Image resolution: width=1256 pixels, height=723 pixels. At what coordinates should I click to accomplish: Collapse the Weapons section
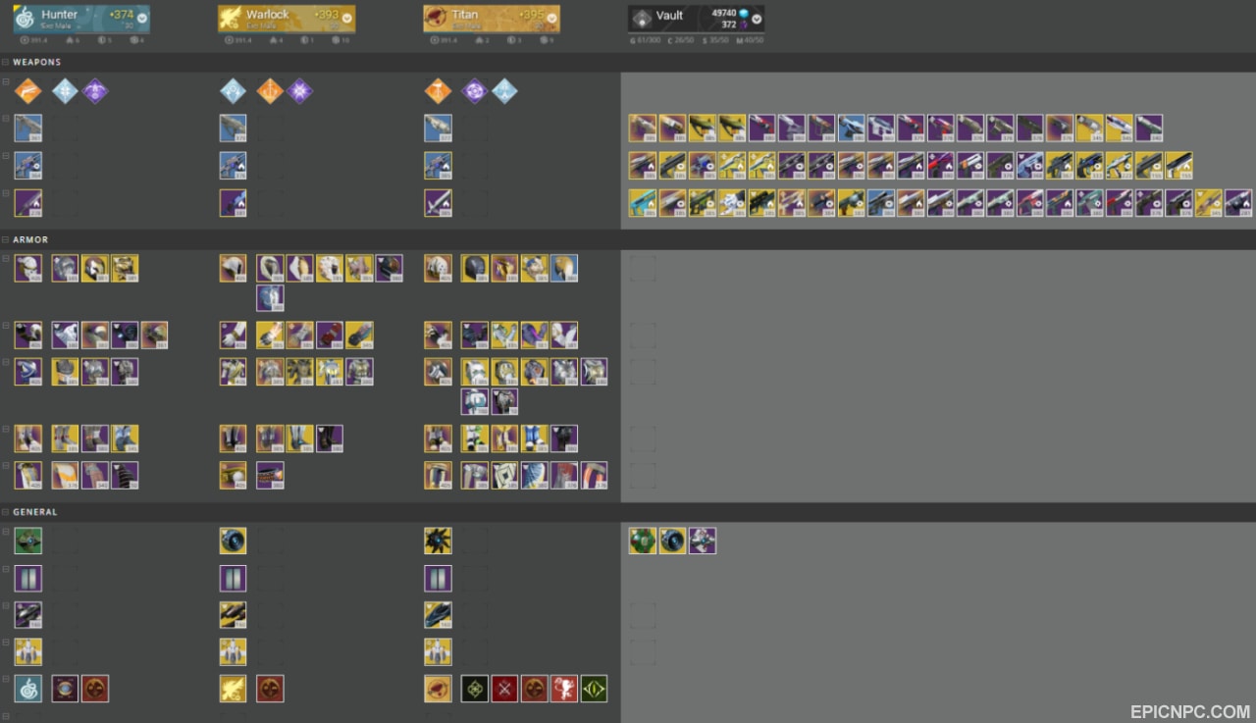tap(6, 62)
